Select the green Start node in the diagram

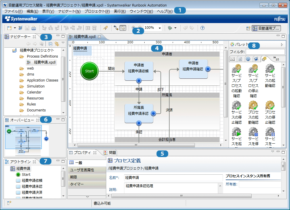tap(89, 71)
